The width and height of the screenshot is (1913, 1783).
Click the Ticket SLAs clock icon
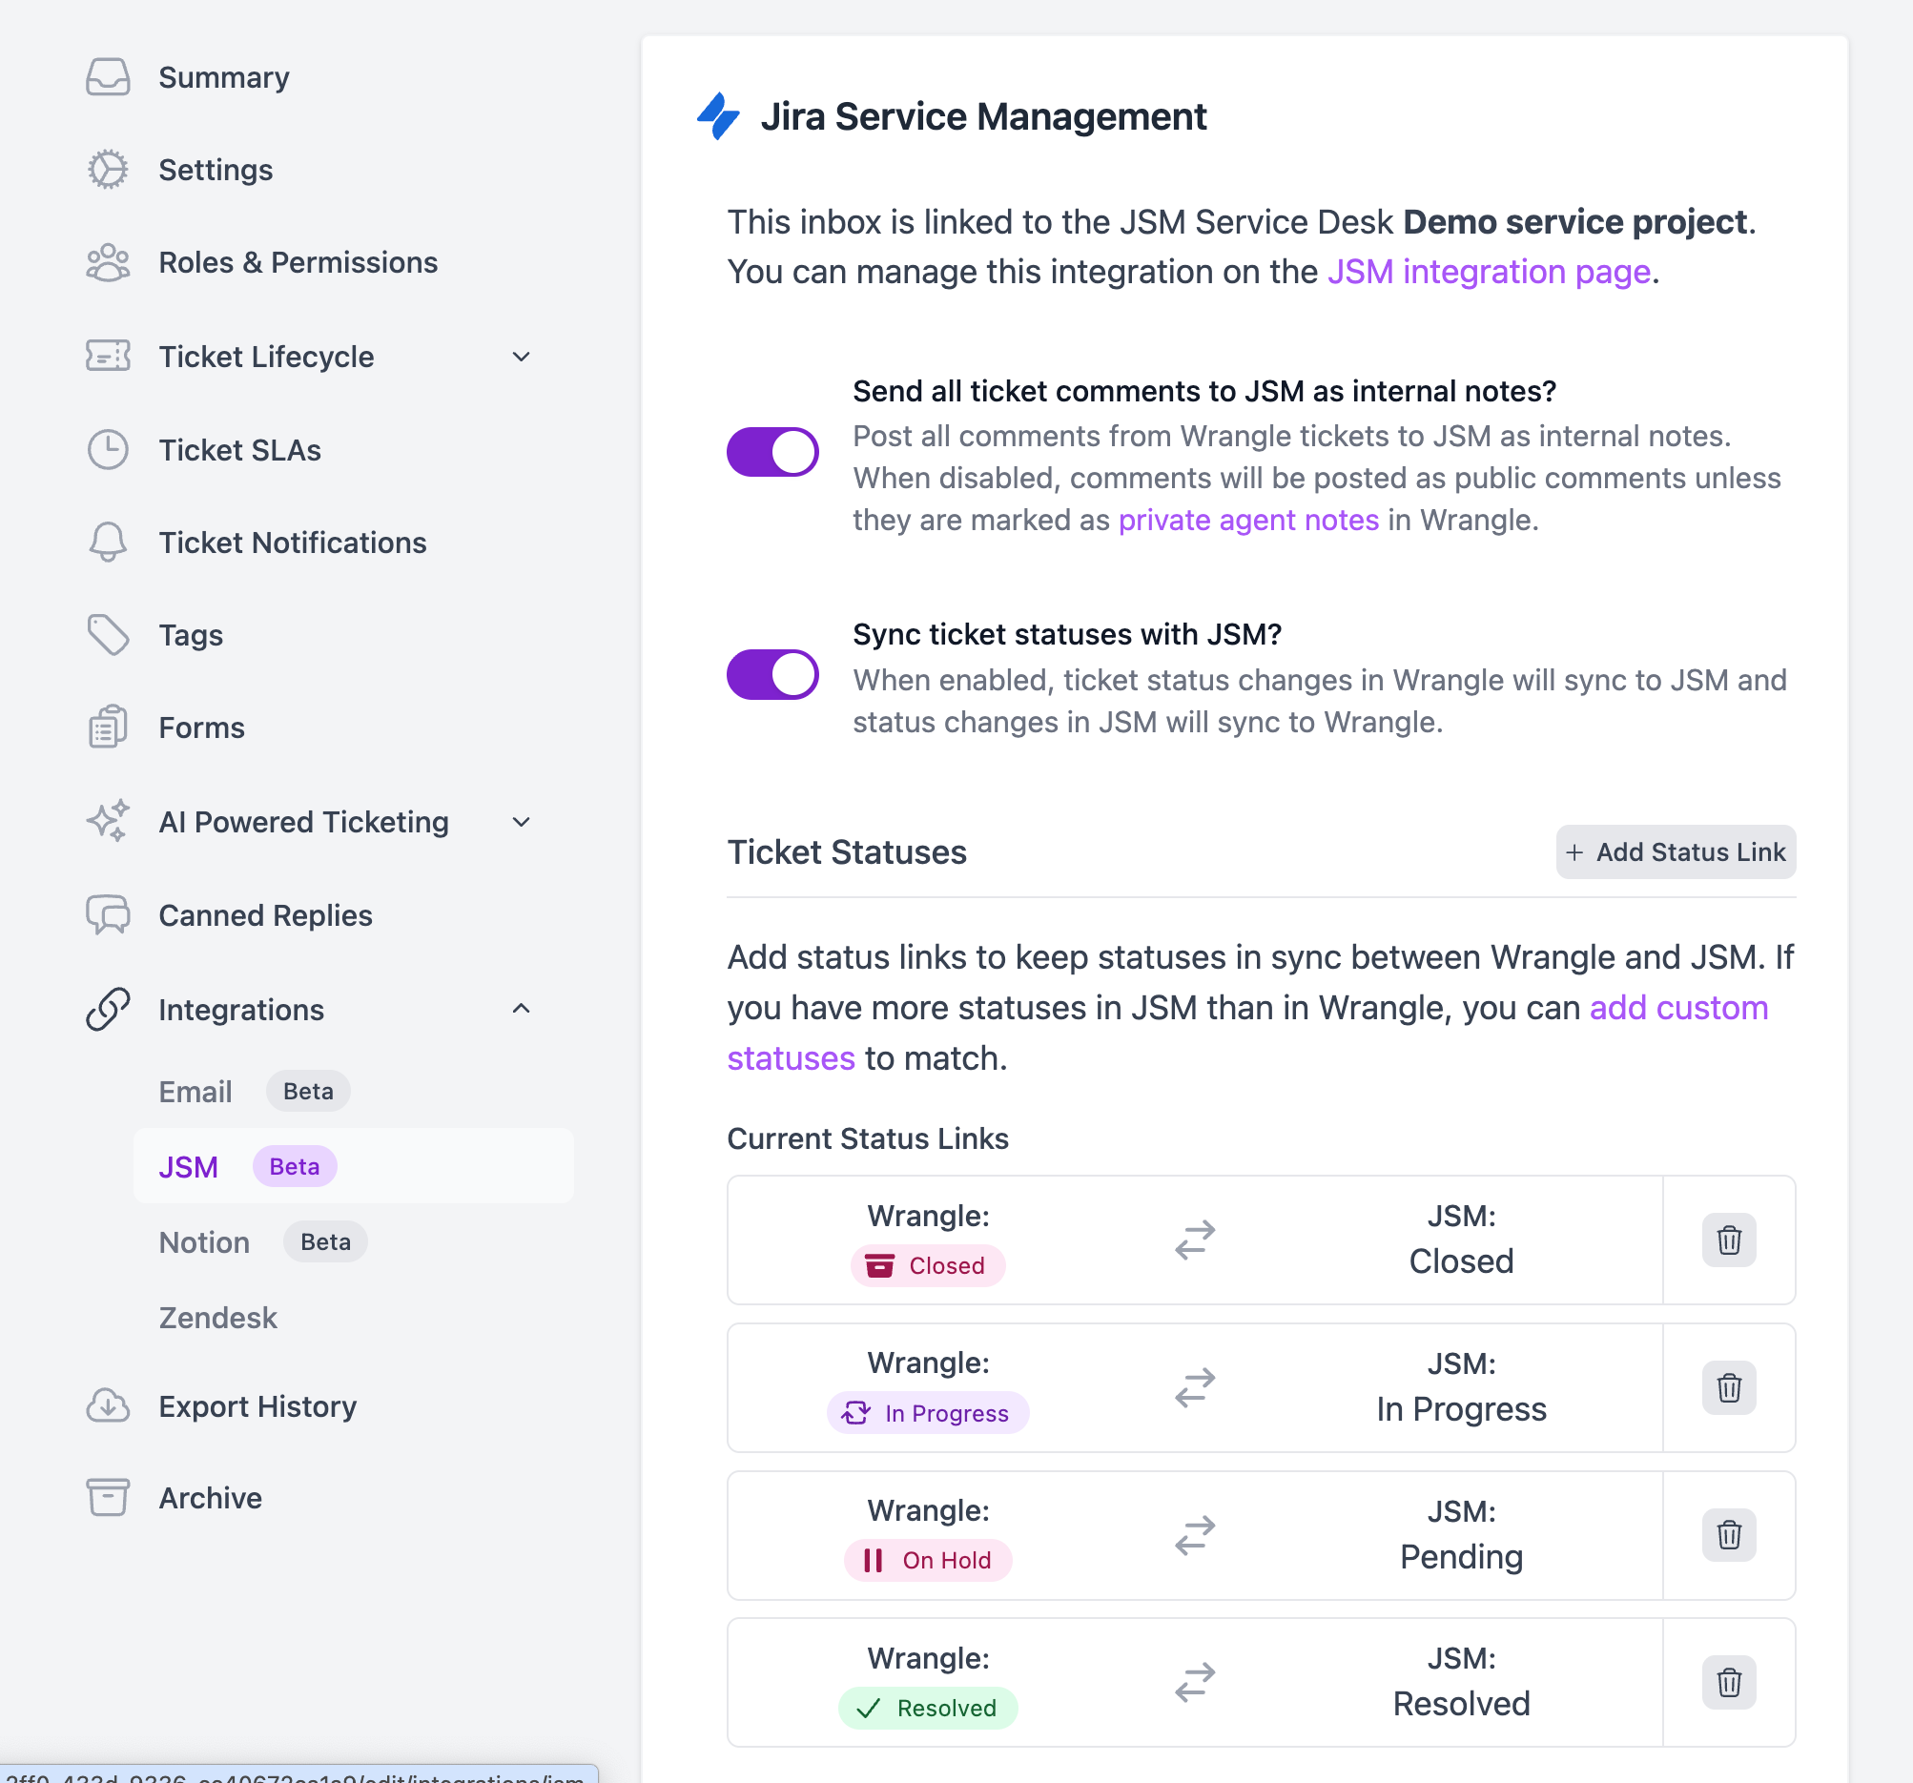tap(108, 449)
